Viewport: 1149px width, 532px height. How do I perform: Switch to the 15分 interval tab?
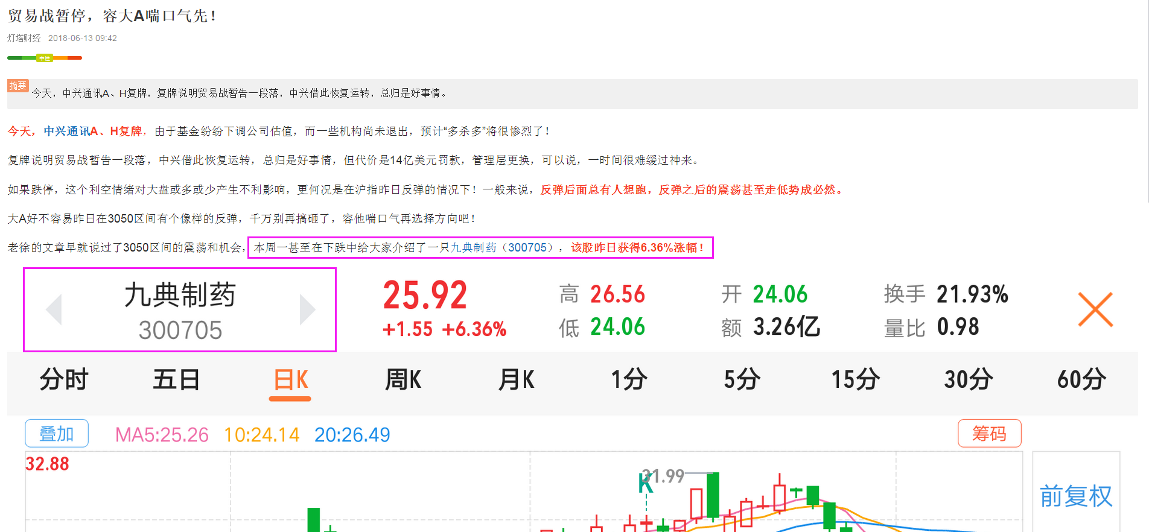(x=855, y=379)
